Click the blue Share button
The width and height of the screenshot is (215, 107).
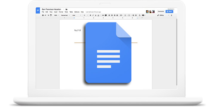[169, 12]
